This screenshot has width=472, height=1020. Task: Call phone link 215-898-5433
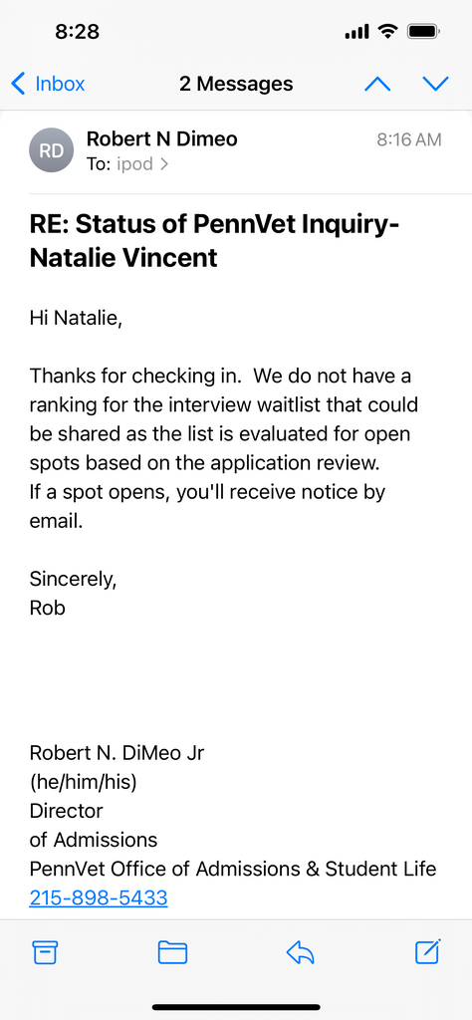click(x=99, y=898)
